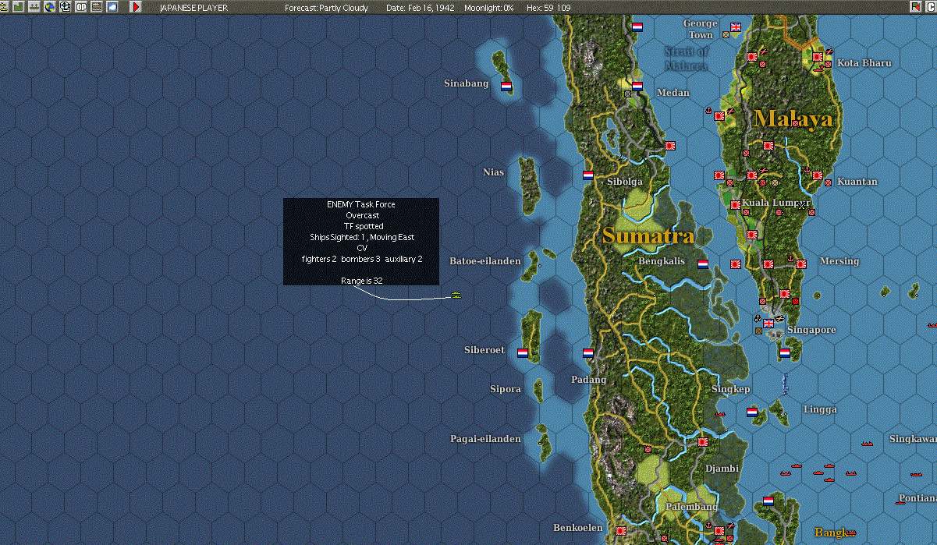Select the Dutch flag base at Sinabang

click(506, 86)
